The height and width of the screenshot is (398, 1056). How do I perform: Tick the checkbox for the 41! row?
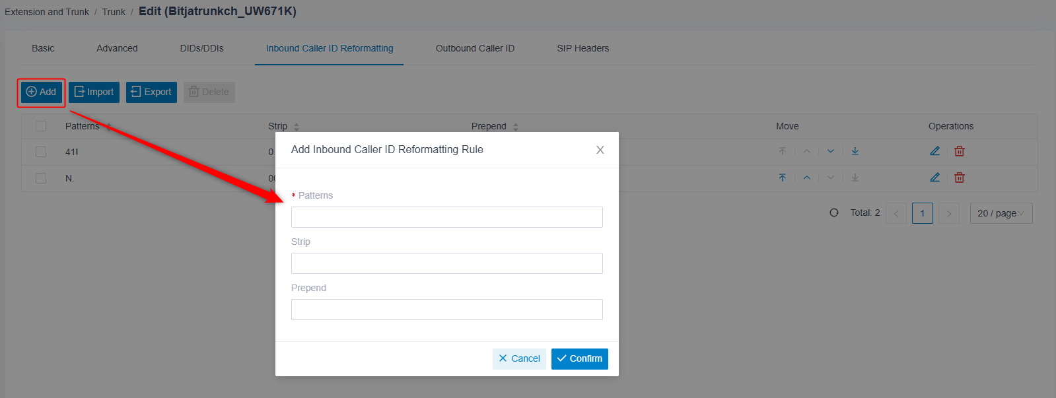(x=41, y=152)
